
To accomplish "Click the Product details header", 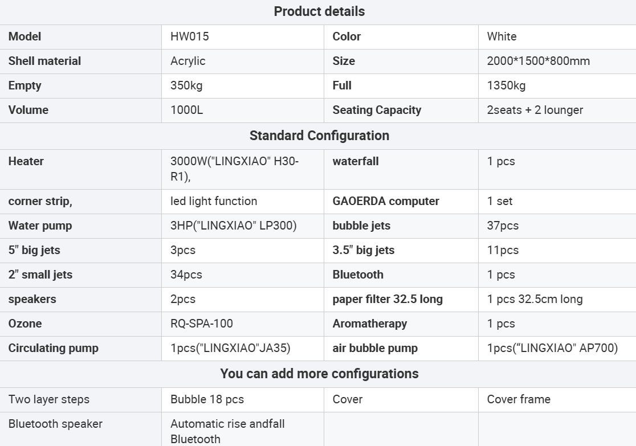I will (319, 11).
